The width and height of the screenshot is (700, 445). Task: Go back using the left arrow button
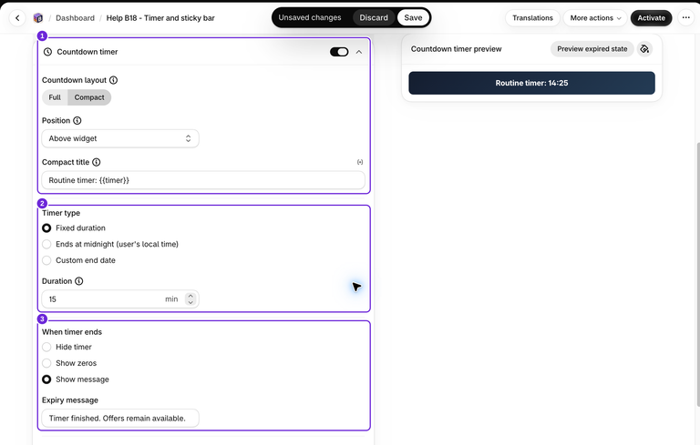click(x=17, y=18)
